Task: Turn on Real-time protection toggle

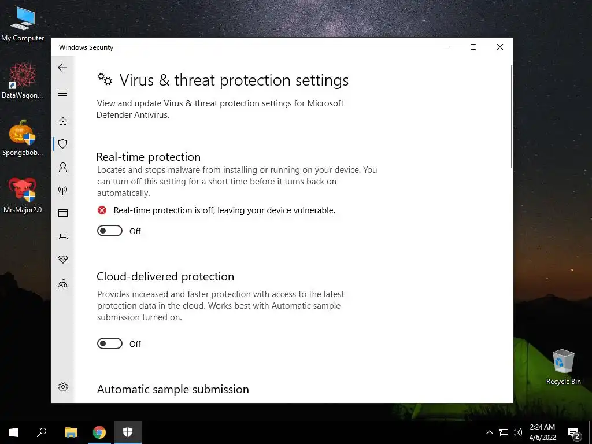Action: pyautogui.click(x=110, y=231)
